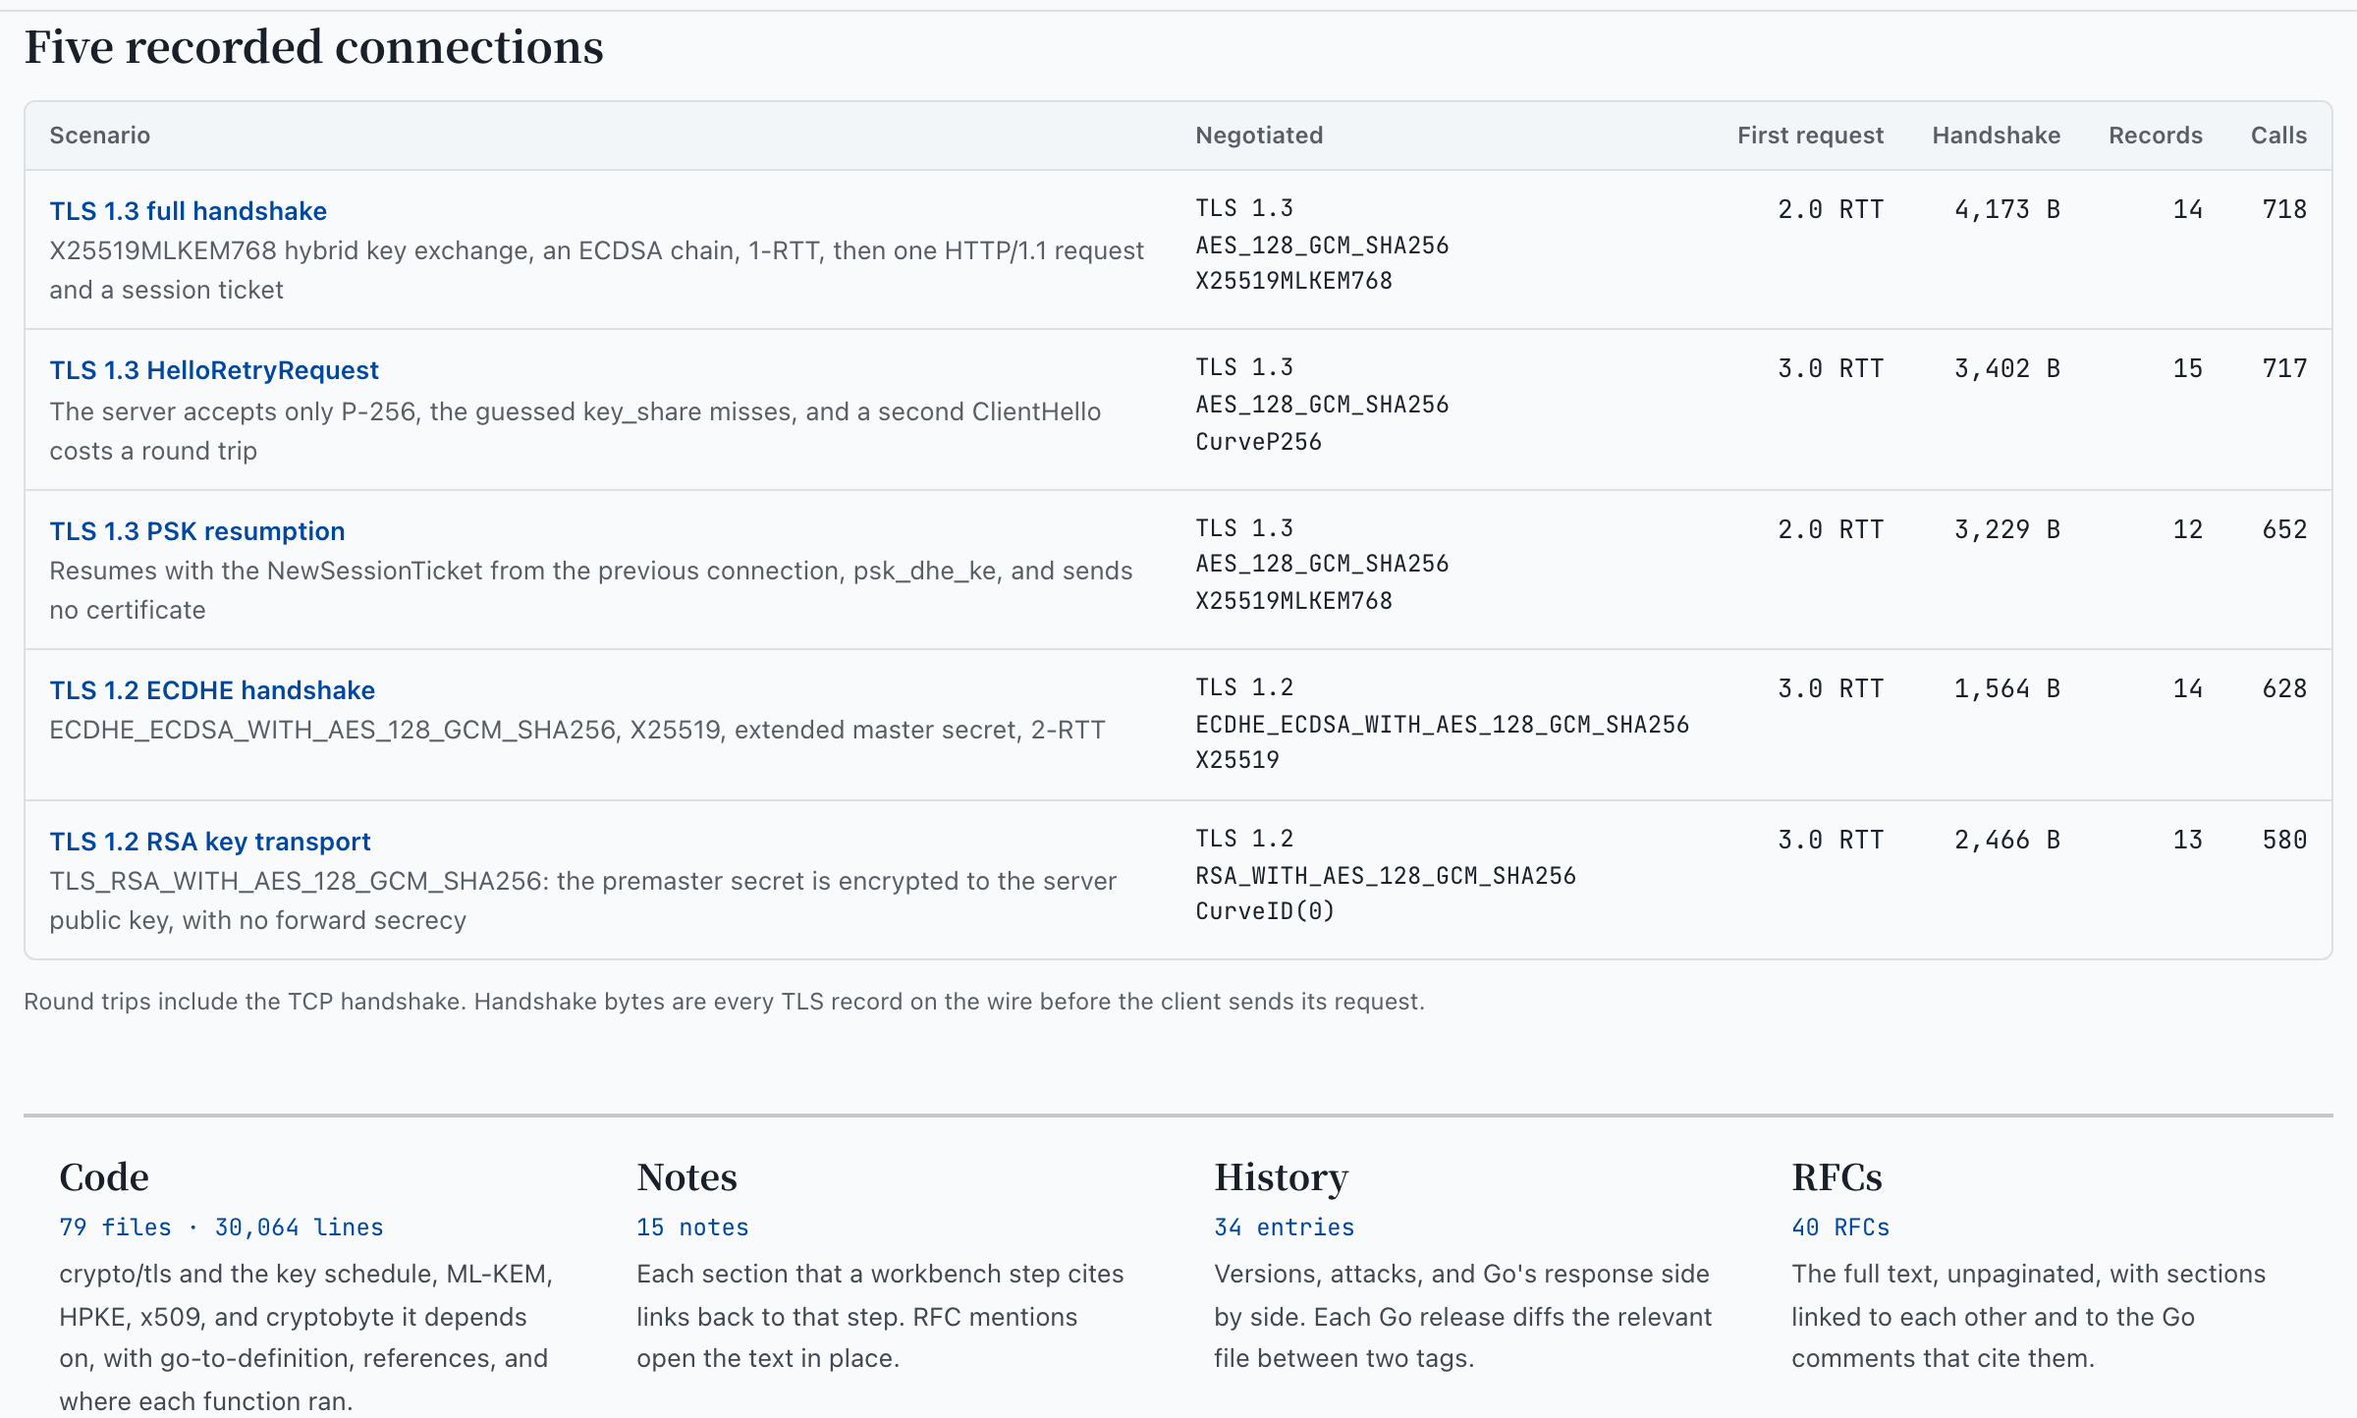Viewport: 2357px width, 1418px height.
Task: Open the TLS 1.3 HelloRetryRequest scenario
Action: click(x=214, y=370)
